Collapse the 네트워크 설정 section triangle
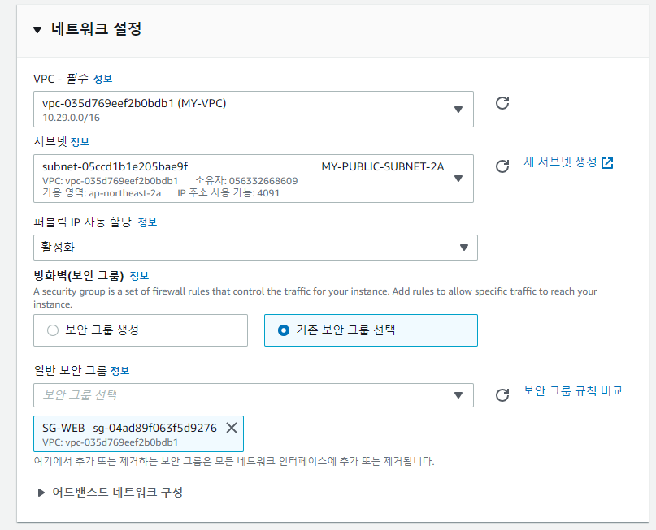The height and width of the screenshot is (530, 656). (x=37, y=30)
